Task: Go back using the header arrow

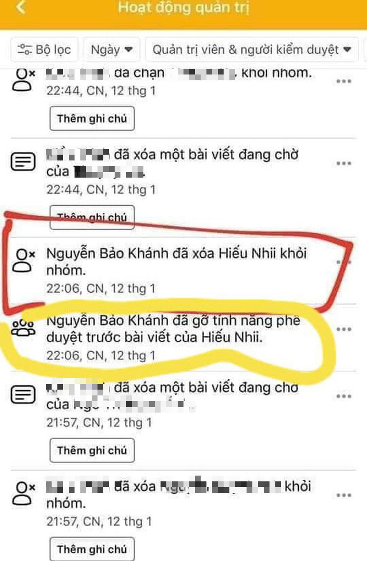Action: (x=21, y=7)
